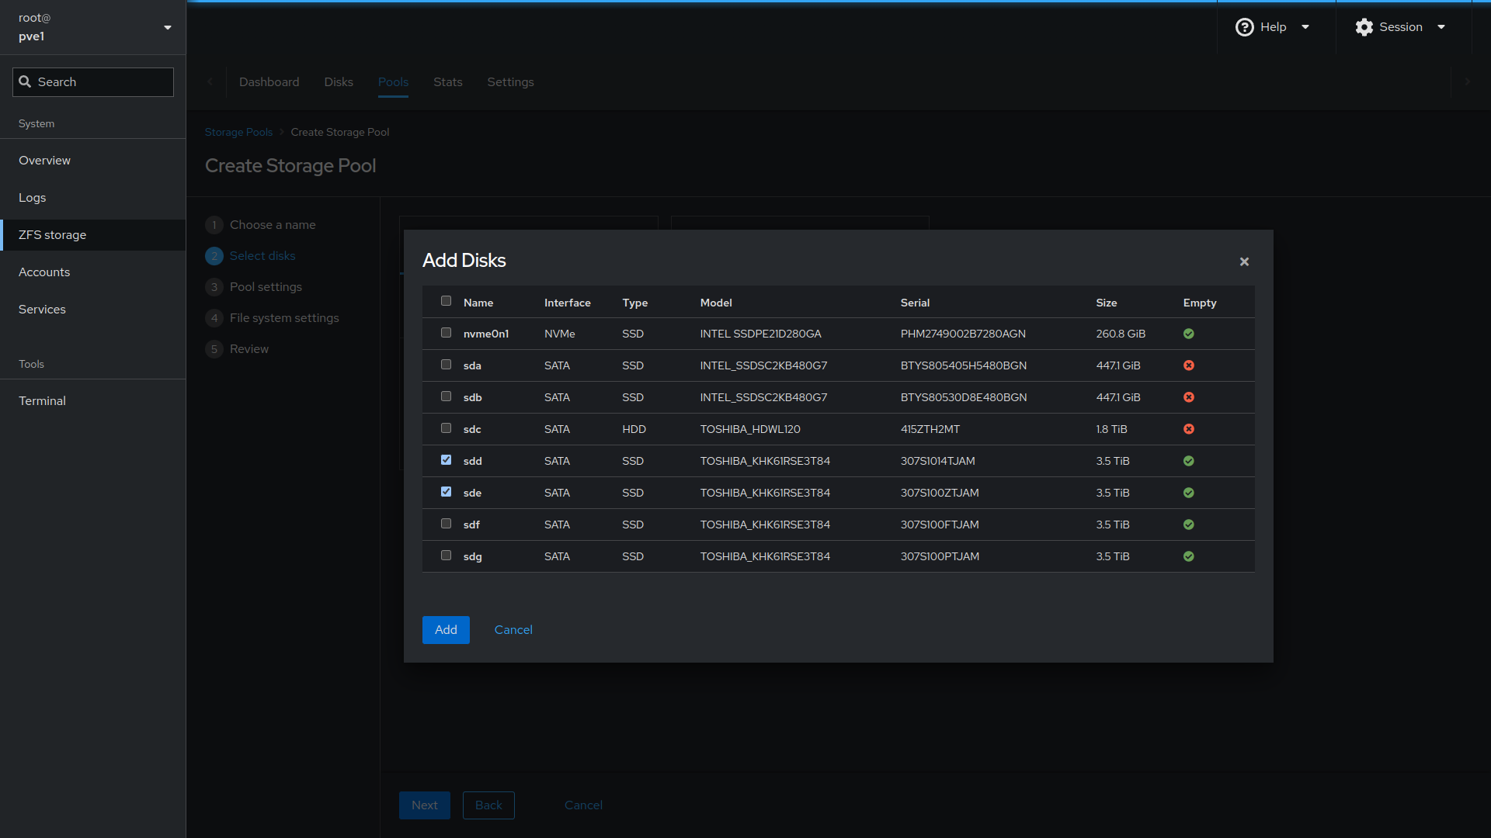The height and width of the screenshot is (838, 1491).
Task: Switch to the Settings tab
Action: [x=510, y=82]
